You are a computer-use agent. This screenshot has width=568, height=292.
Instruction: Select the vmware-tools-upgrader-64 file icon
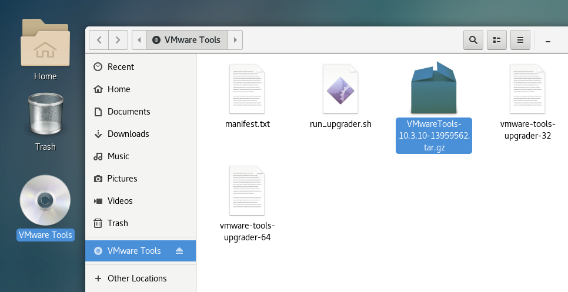(247, 191)
